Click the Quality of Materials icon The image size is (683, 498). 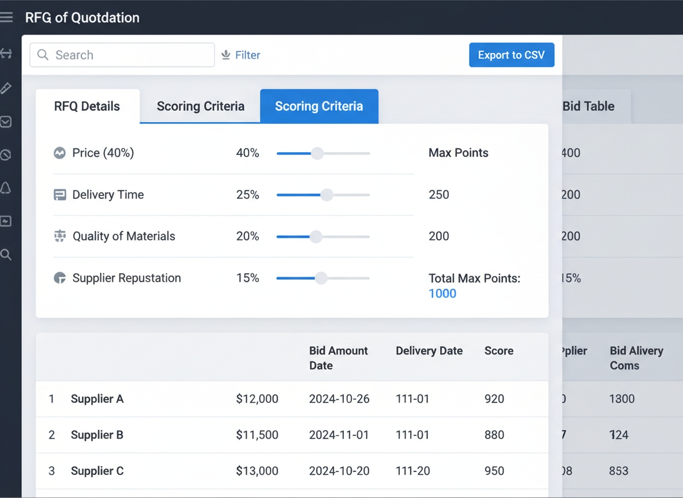pyautogui.click(x=59, y=236)
